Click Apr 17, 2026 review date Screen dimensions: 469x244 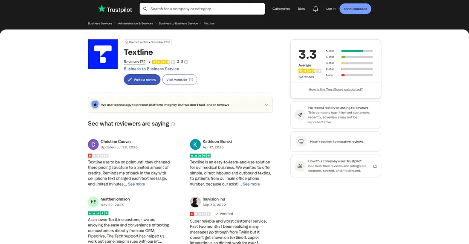pos(213,147)
